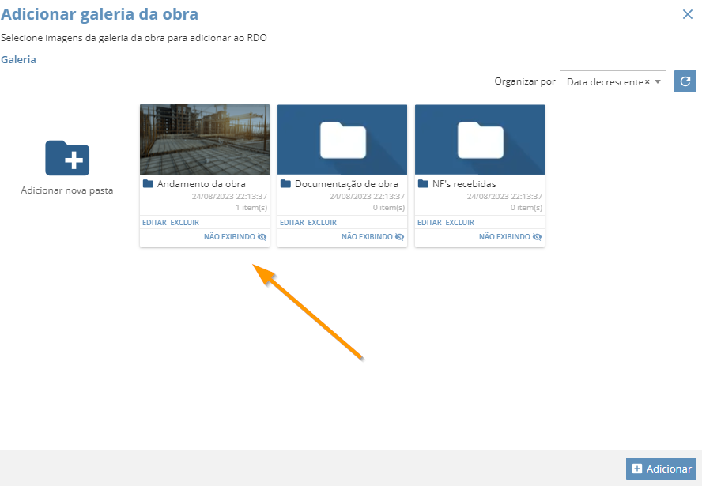This screenshot has height=486, width=702.
Task: Click folder icon next to Documentação de obra
Action: (285, 183)
